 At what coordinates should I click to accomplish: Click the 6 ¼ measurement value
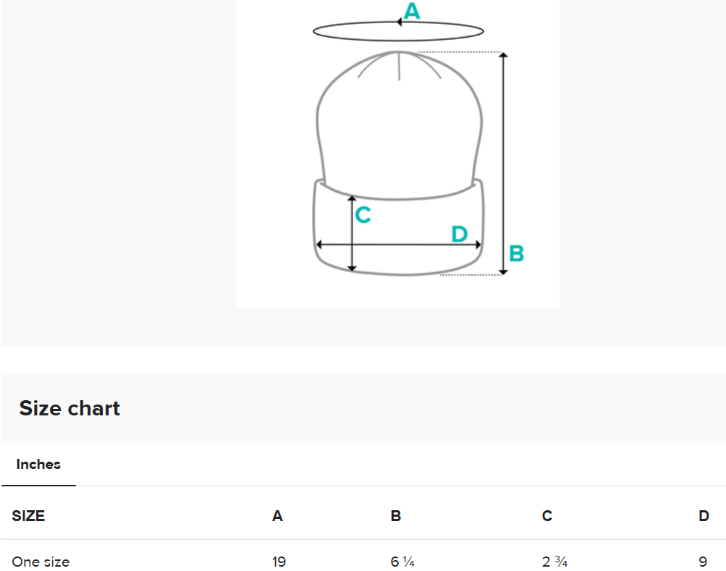(x=402, y=562)
